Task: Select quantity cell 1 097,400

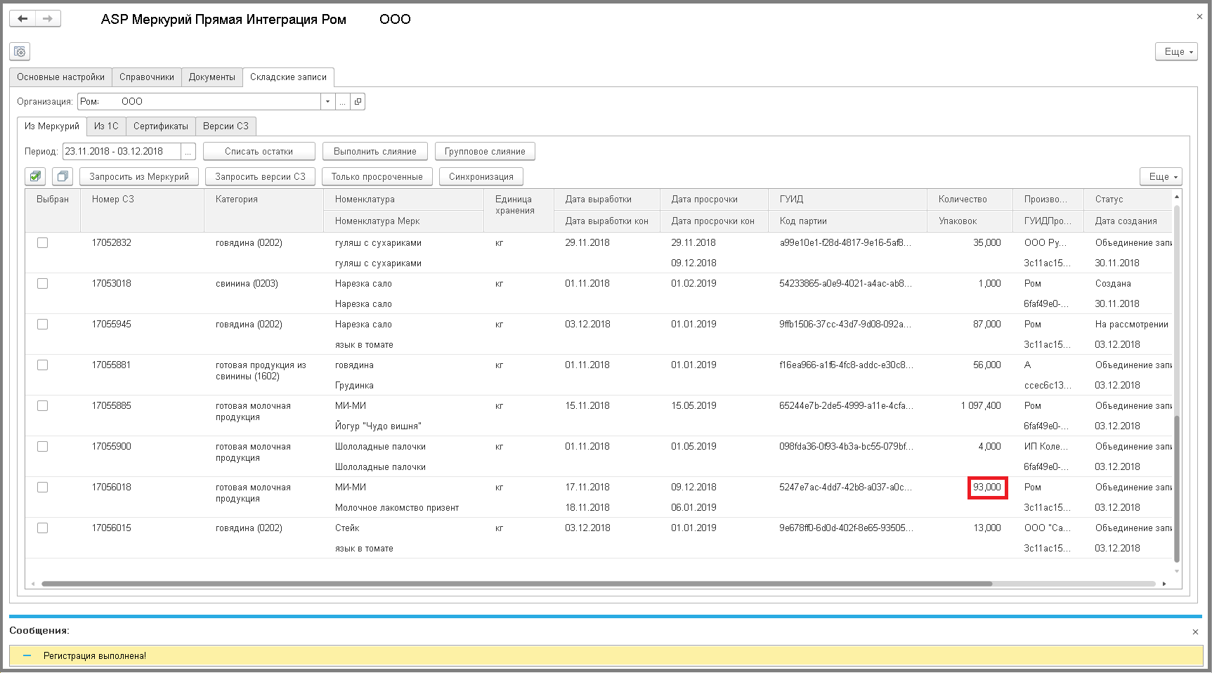Action: click(981, 405)
